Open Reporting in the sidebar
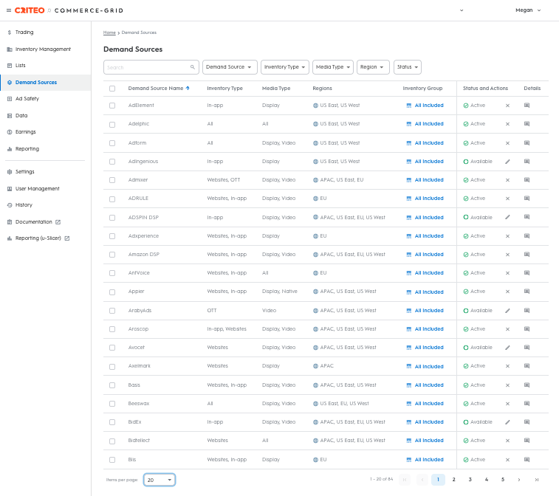 (27, 149)
